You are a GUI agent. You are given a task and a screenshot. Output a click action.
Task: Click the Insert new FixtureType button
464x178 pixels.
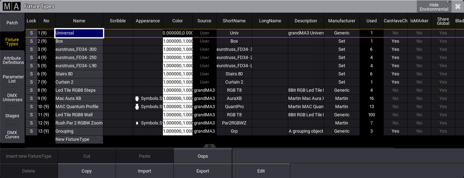point(29,156)
